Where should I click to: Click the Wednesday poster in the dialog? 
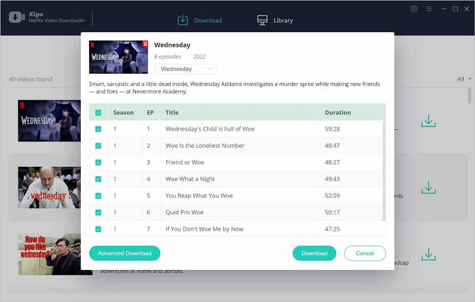tap(118, 57)
